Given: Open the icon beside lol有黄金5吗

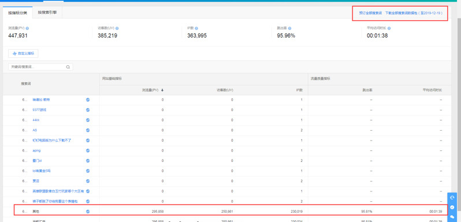Looking at the screenshot, I should pos(88,171).
